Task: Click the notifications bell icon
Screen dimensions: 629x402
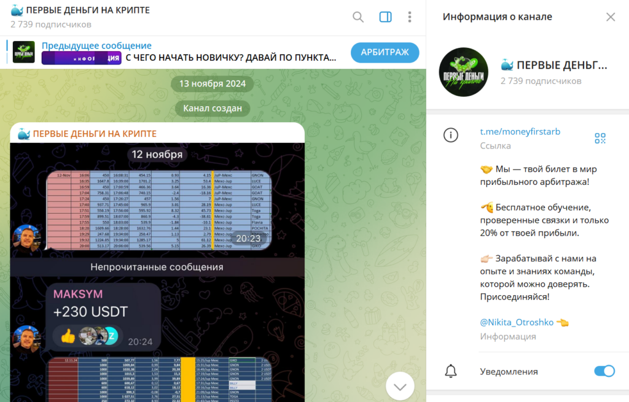Action: [x=450, y=371]
